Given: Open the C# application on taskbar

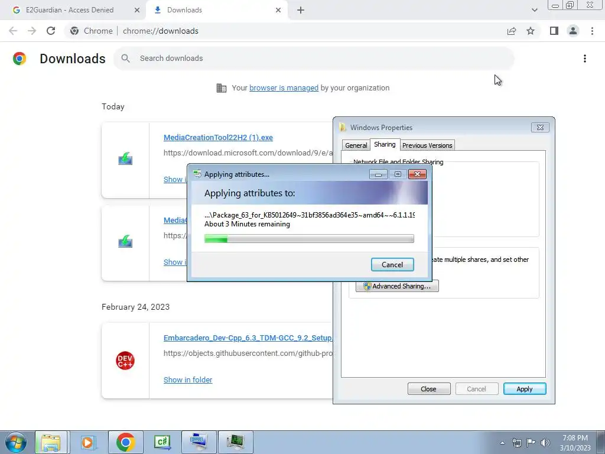Looking at the screenshot, I should [x=162, y=442].
